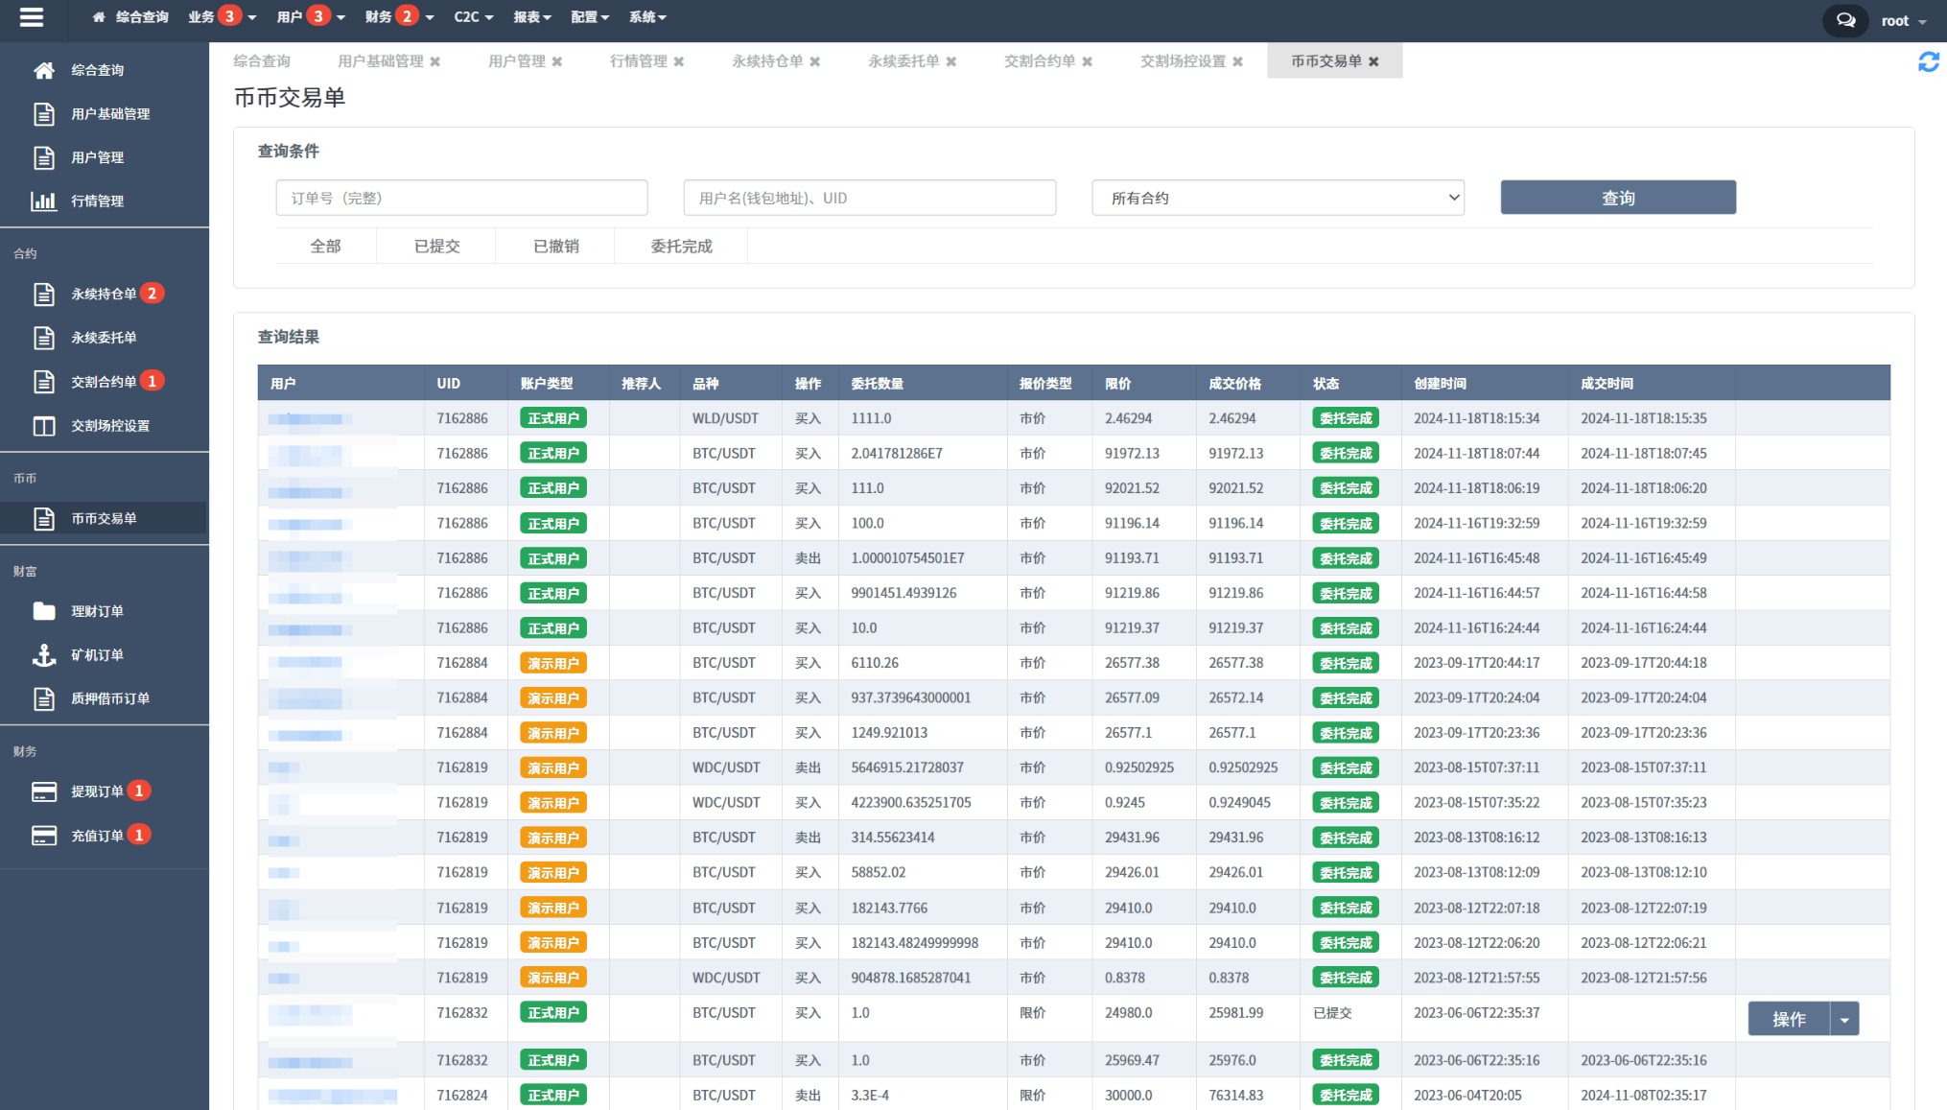The width and height of the screenshot is (1947, 1110).
Task: Click the 订单号 (完整) input field
Action: click(461, 198)
